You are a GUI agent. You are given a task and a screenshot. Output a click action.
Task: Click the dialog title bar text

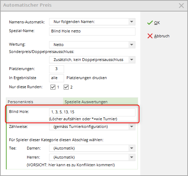click(28, 5)
